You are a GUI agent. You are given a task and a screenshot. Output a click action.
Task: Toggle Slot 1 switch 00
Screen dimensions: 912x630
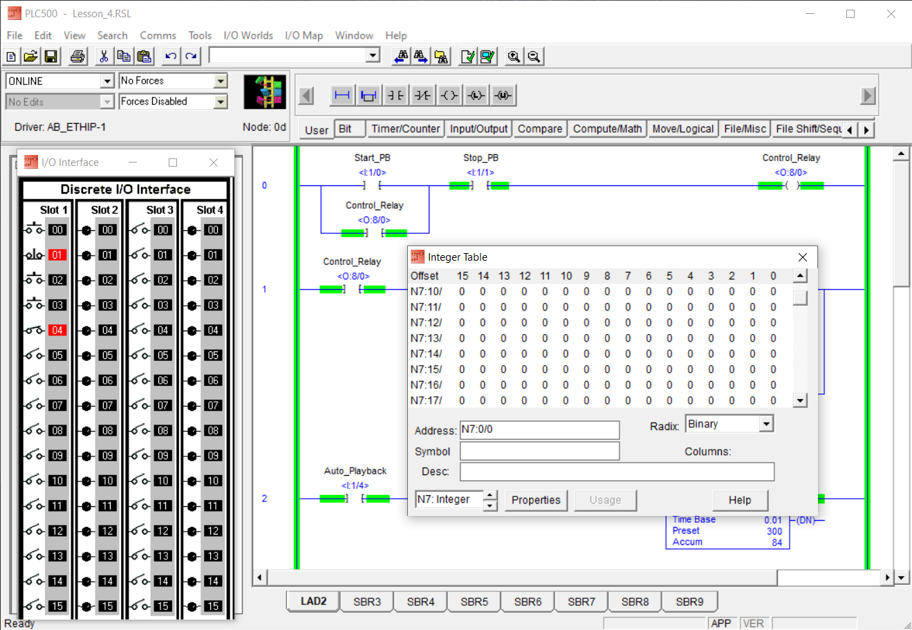click(35, 230)
